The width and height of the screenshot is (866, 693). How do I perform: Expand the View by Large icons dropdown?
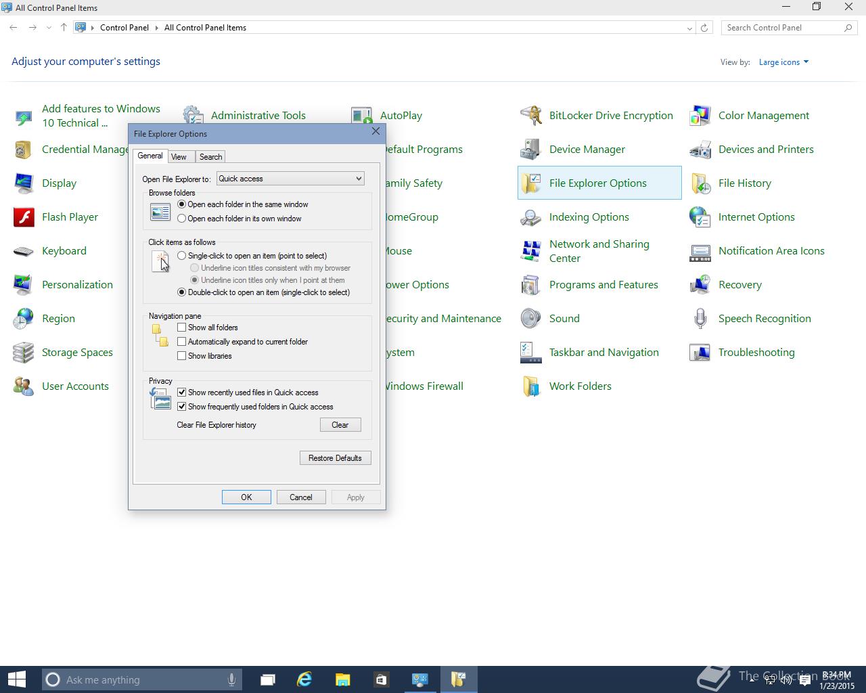783,62
